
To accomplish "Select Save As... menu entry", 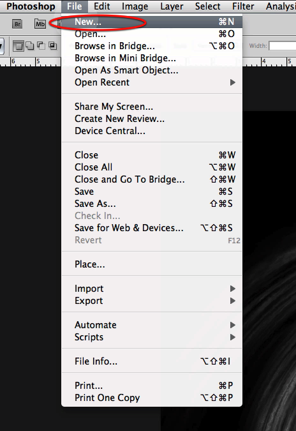I will [x=152, y=204].
